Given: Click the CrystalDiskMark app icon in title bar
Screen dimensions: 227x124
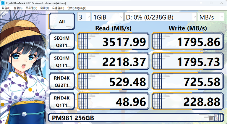Looking at the screenshot, I should tap(3, 3).
